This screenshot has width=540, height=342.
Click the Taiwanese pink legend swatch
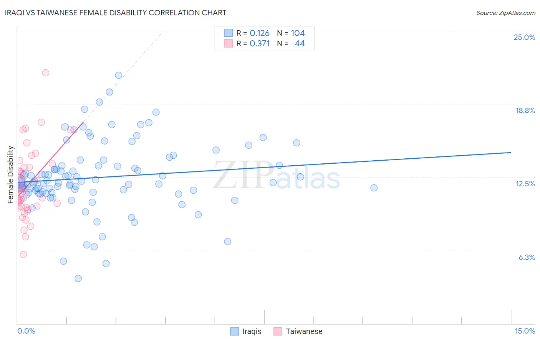(278, 331)
